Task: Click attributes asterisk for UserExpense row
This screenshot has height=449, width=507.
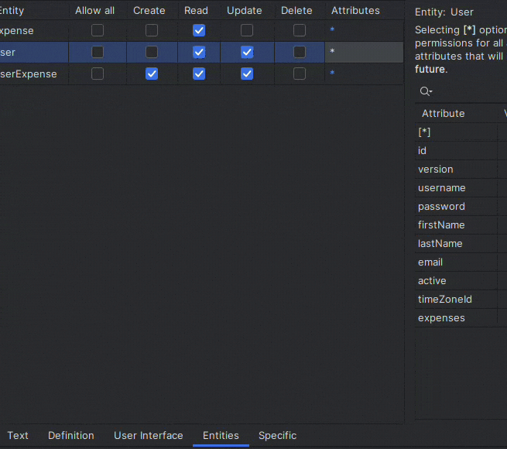Action: pyautogui.click(x=332, y=74)
